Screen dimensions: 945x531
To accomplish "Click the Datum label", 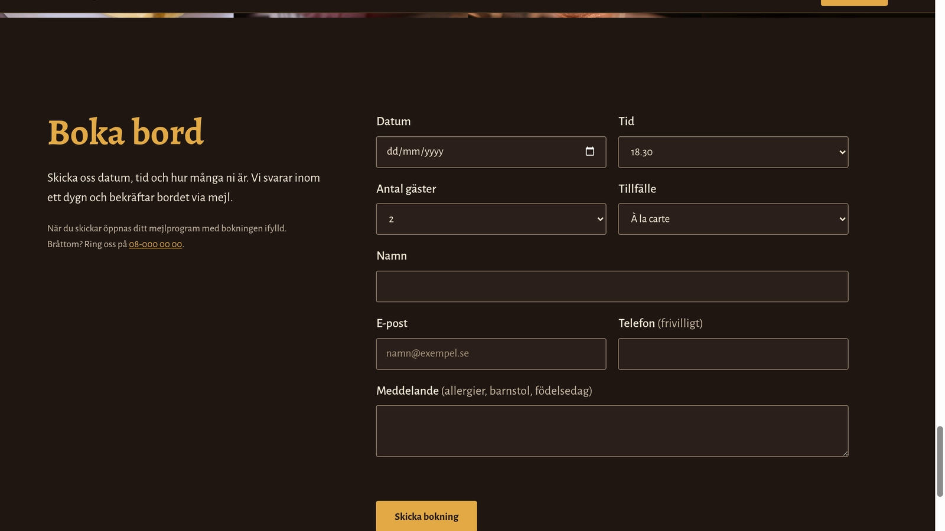I will click(x=393, y=122).
